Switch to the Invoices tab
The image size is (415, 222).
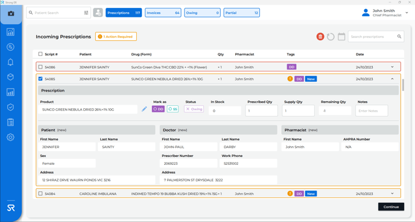click(x=163, y=13)
